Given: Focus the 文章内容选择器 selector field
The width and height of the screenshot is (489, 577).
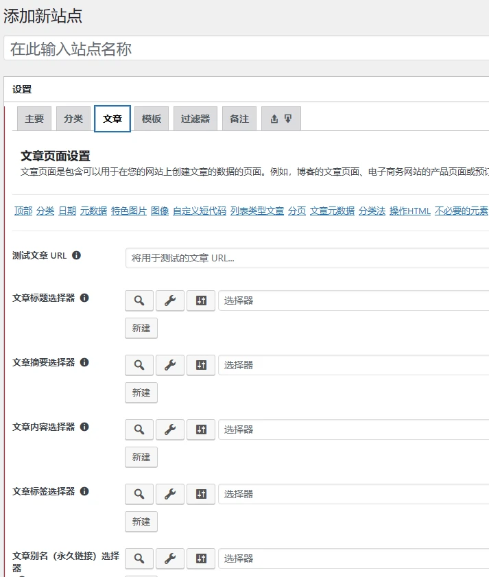Looking at the screenshot, I should click(354, 429).
